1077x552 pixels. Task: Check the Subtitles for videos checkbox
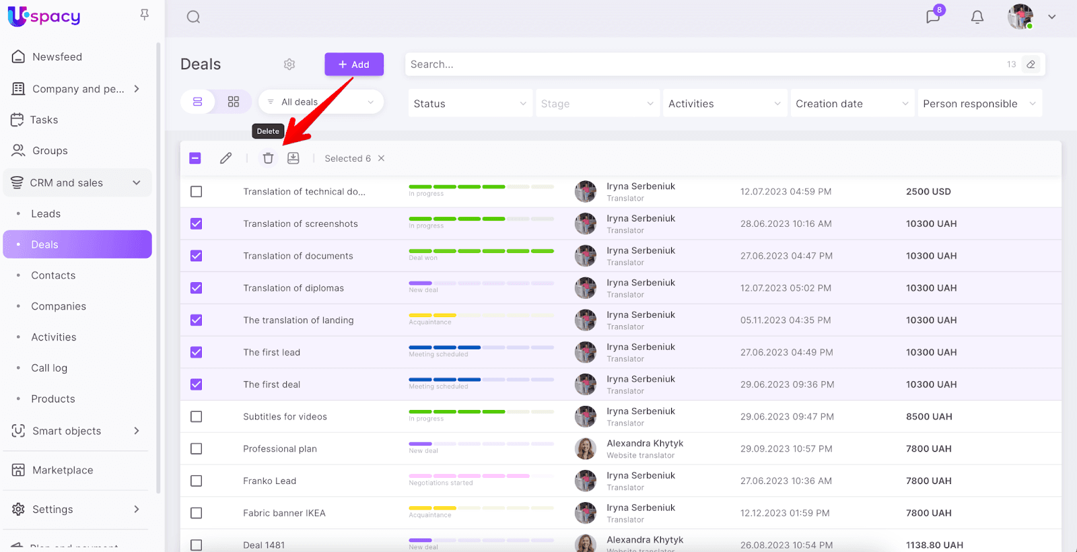(197, 417)
